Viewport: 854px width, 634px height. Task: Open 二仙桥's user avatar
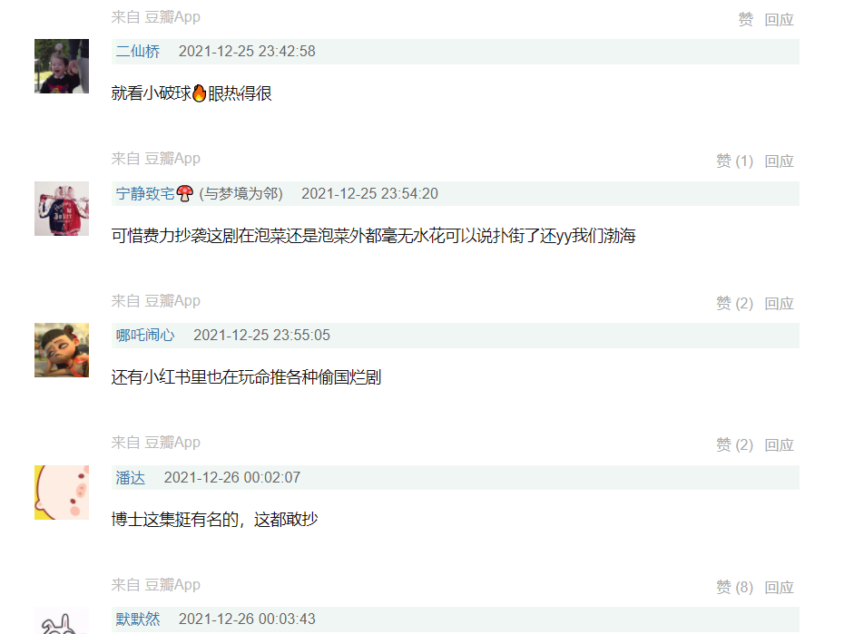point(62,66)
